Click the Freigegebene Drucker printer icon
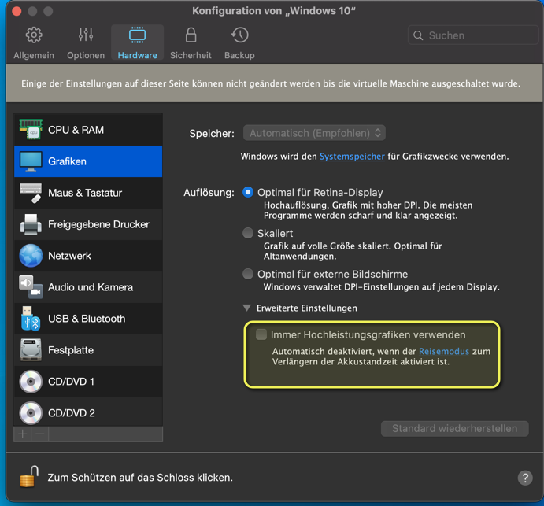This screenshot has height=506, width=544. pos(31,224)
